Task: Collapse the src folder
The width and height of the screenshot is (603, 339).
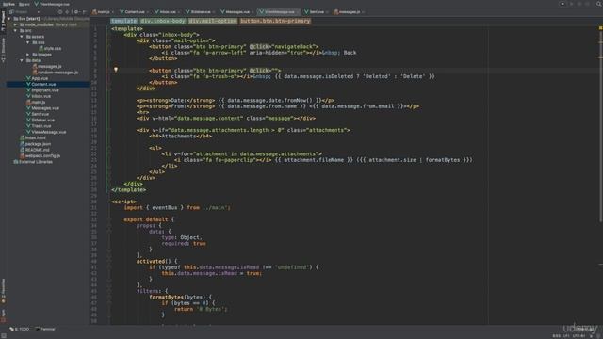Action: pos(15,30)
